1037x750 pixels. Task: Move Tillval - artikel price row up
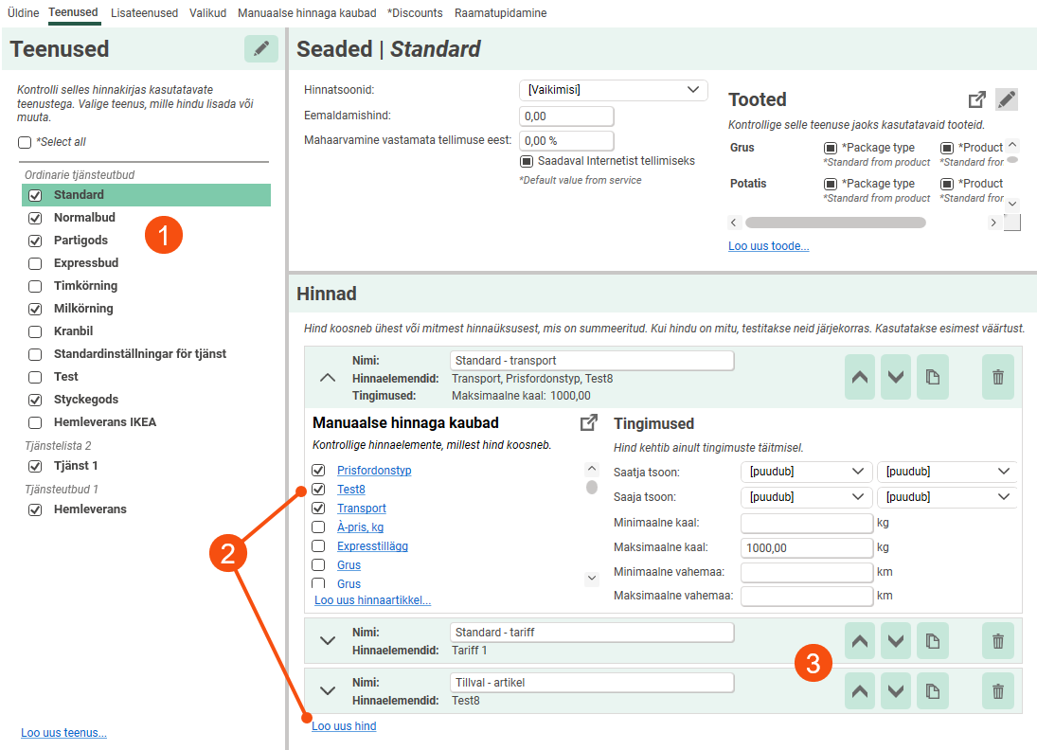[860, 691]
